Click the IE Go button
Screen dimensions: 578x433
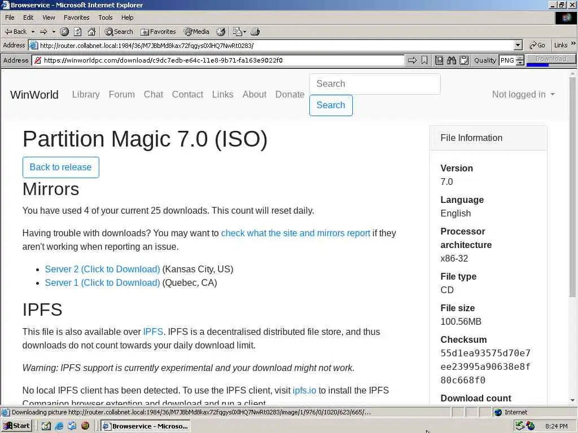point(537,45)
